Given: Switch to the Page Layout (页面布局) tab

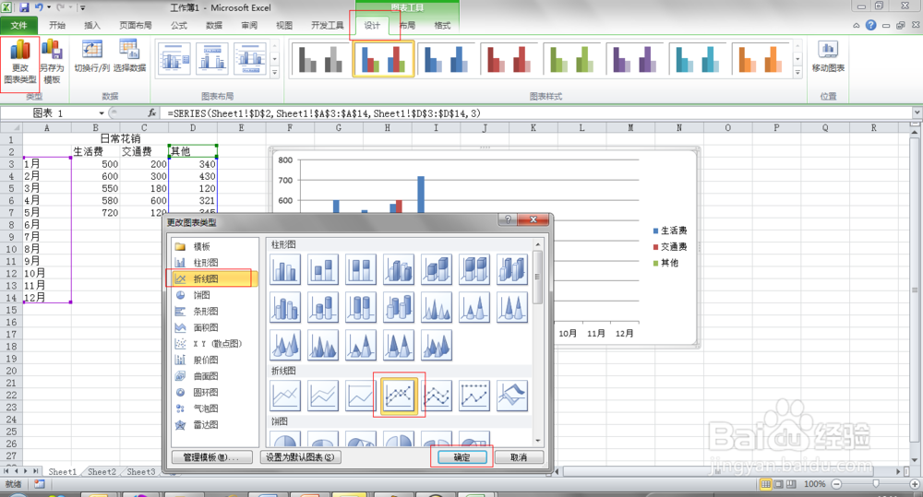Looking at the screenshot, I should (136, 25).
